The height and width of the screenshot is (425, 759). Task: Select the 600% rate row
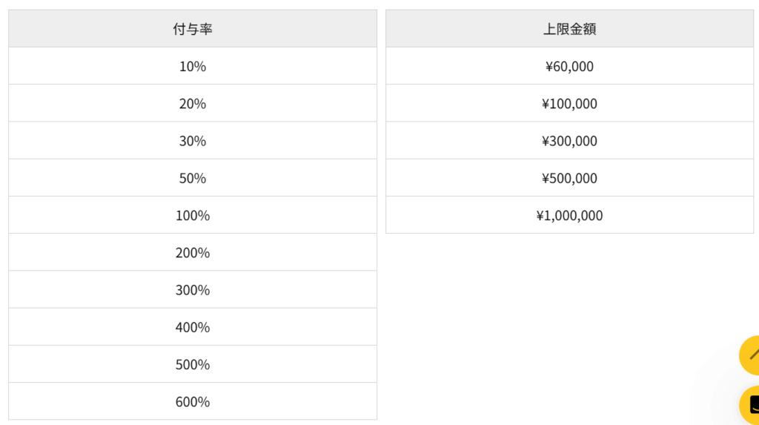click(x=193, y=402)
